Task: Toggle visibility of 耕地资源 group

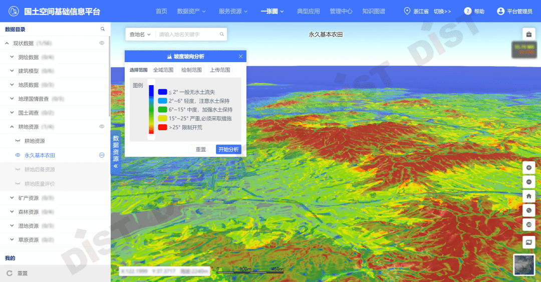Action: click(102, 127)
